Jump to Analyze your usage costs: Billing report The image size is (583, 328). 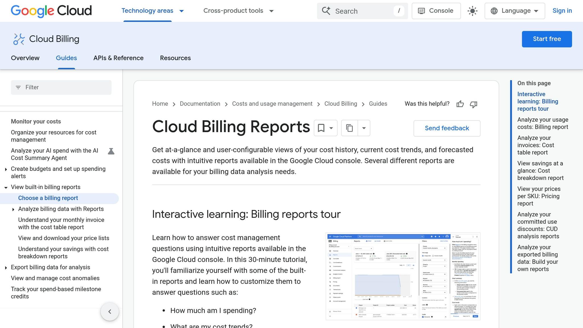coord(543,123)
